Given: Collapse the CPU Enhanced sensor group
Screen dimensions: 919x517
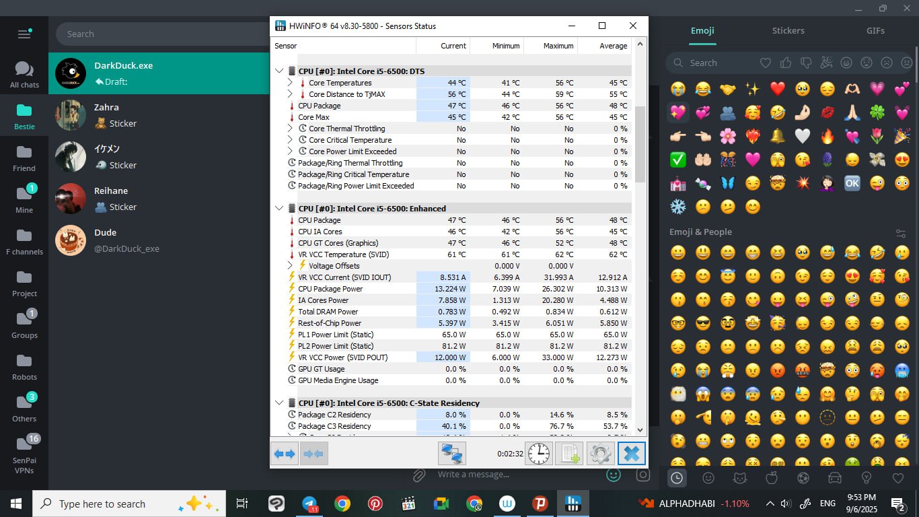Looking at the screenshot, I should pos(280,209).
